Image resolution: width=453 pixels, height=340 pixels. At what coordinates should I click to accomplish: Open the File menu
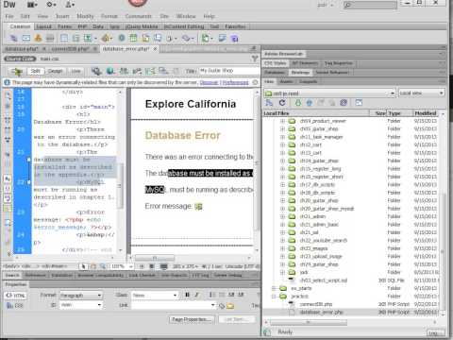(x=9, y=16)
